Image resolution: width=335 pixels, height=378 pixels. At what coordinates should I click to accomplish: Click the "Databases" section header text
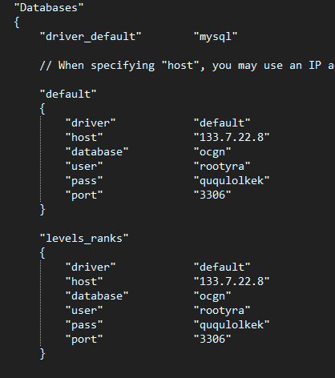49,8
